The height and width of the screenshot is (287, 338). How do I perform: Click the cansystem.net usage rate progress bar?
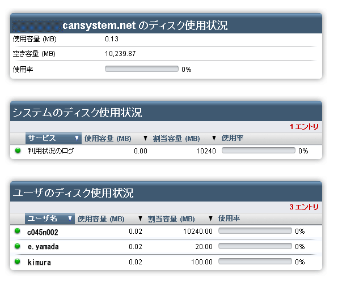click(x=142, y=69)
